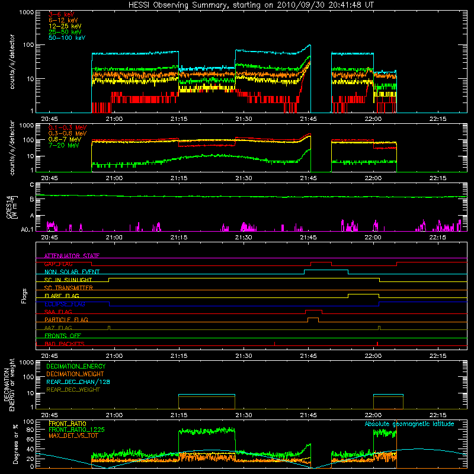Screen dimensions: 474x474
Task: Select the 12-25 keV legend label
Action: (65, 26)
